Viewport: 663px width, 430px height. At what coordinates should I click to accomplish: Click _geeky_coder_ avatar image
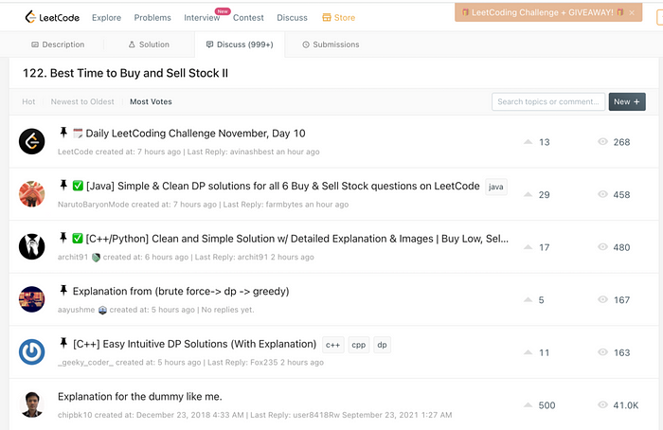pyautogui.click(x=31, y=351)
